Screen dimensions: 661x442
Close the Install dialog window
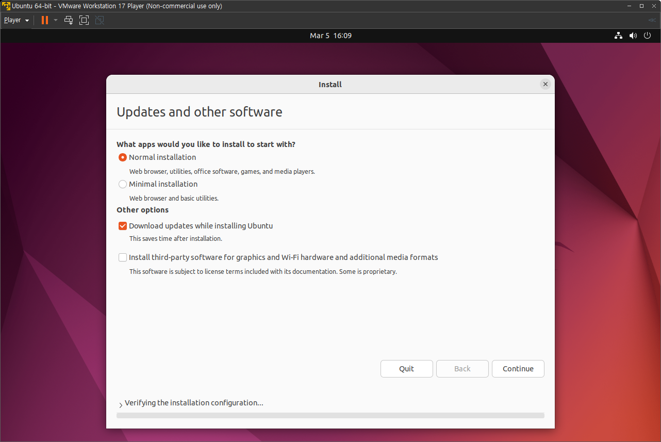[x=546, y=84]
